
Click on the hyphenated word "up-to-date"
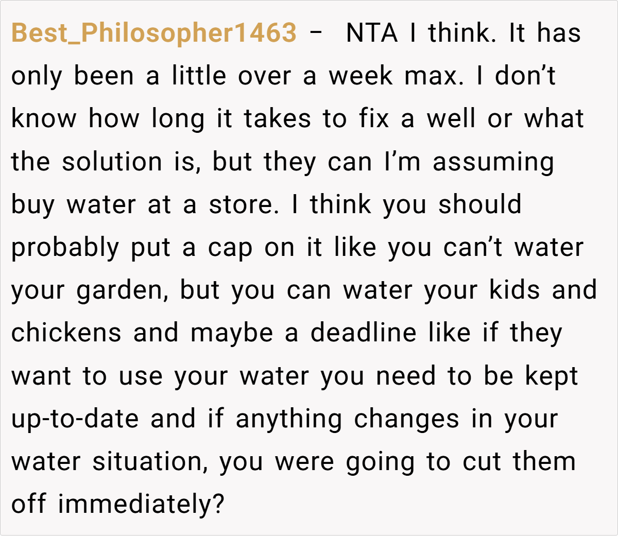tap(75, 419)
